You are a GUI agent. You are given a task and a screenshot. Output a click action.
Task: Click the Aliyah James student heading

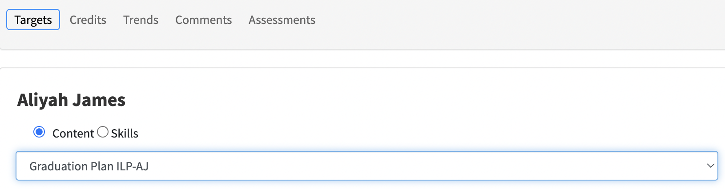[71, 100]
